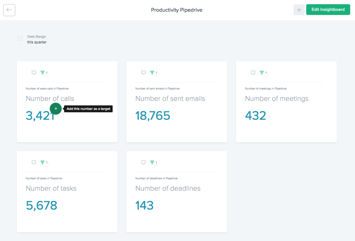355x241 pixels.
Task: Open filter on Number of sent emails card
Action: 152,73
